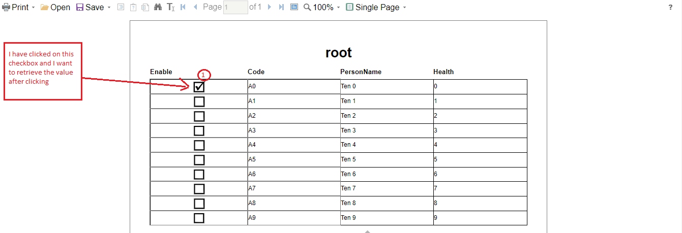This screenshot has width=682, height=233.
Task: Click the code cell 'A4'
Action: pos(294,145)
